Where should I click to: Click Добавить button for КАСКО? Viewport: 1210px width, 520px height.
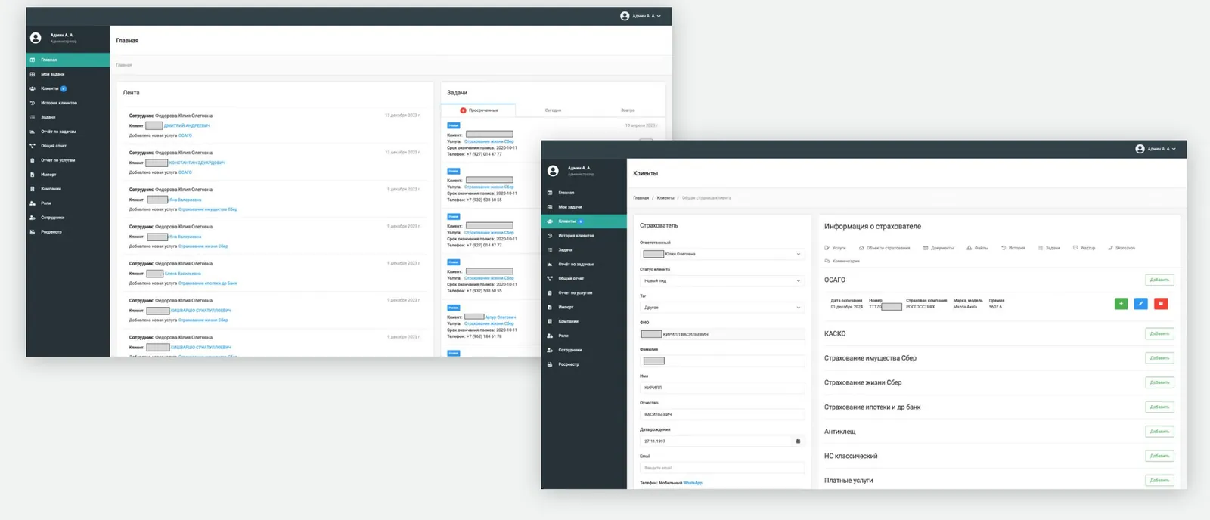[1159, 333]
